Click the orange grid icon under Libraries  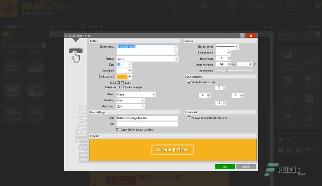(x=6, y=34)
